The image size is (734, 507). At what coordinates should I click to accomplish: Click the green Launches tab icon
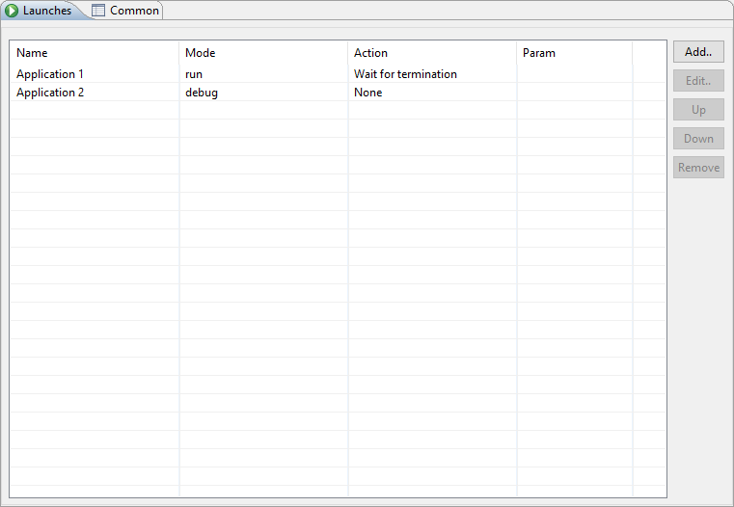tap(12, 11)
